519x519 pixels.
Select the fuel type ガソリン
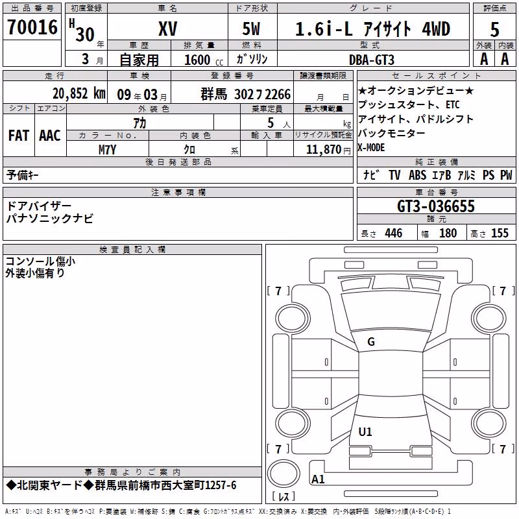(252, 59)
